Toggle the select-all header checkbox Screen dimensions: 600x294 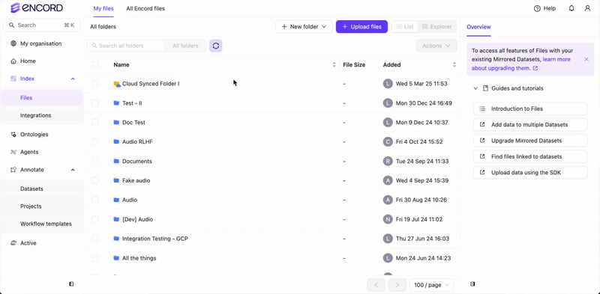coord(95,65)
